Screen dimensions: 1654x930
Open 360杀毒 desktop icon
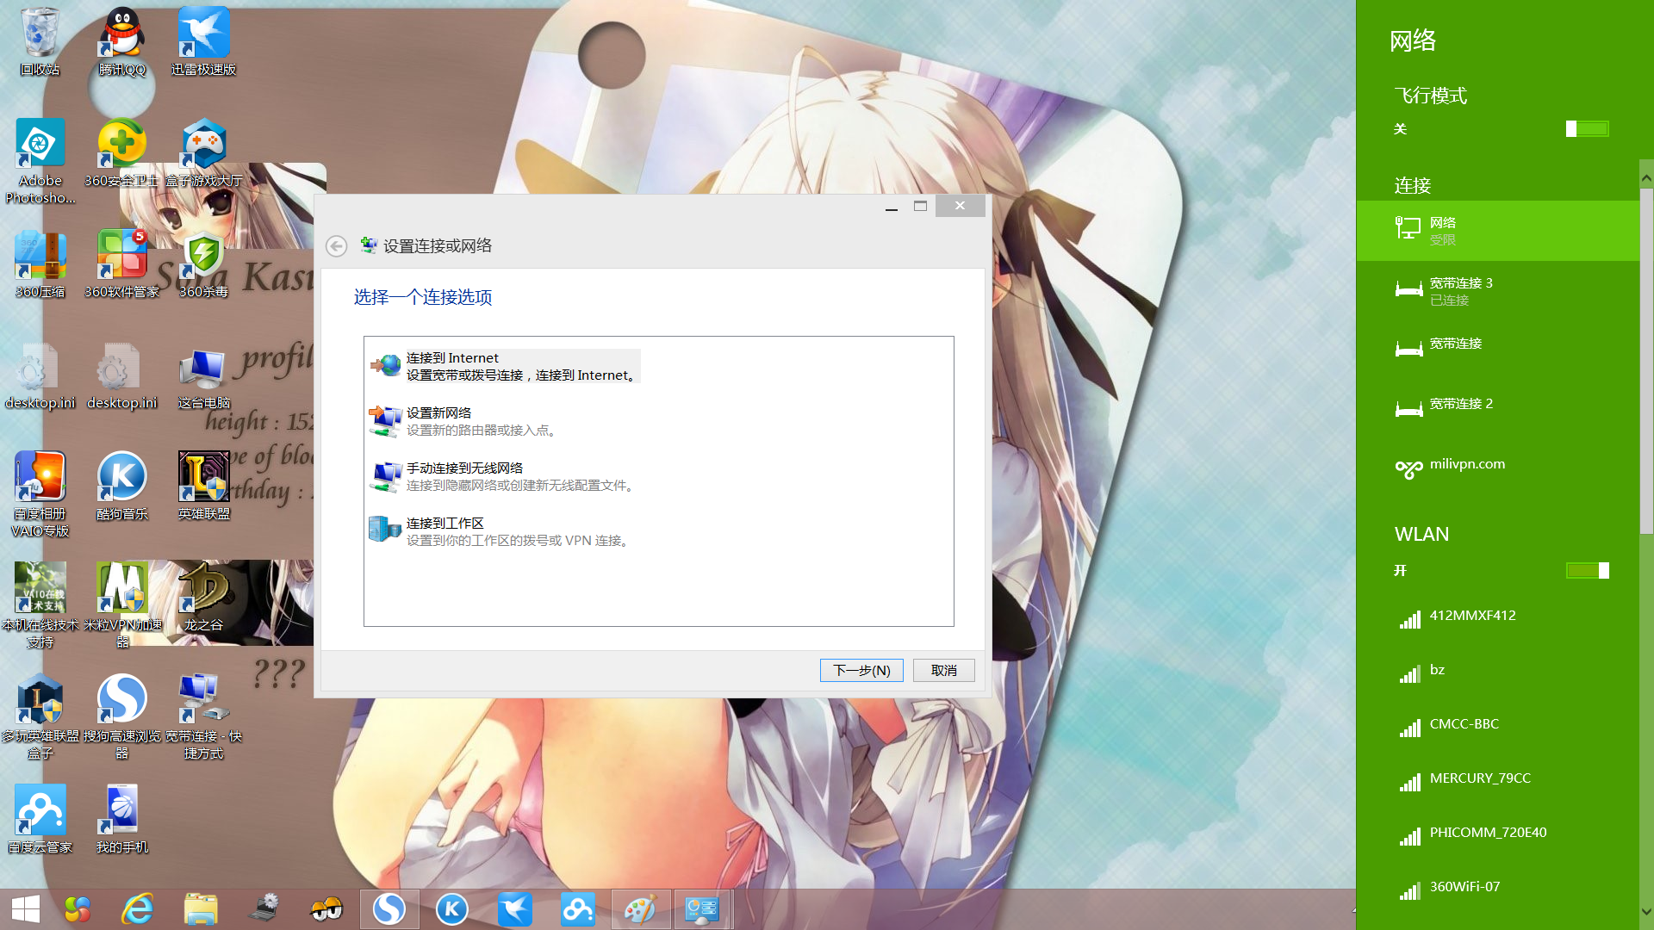click(203, 264)
